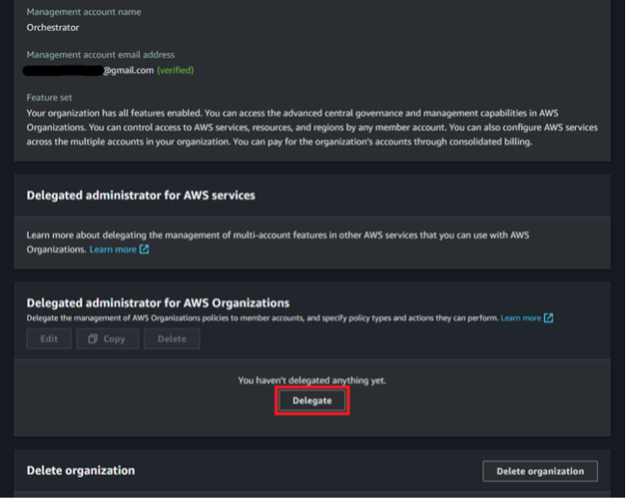Open Learn more link for AWS Organizations policies
The width and height of the screenshot is (627, 499).
point(520,318)
